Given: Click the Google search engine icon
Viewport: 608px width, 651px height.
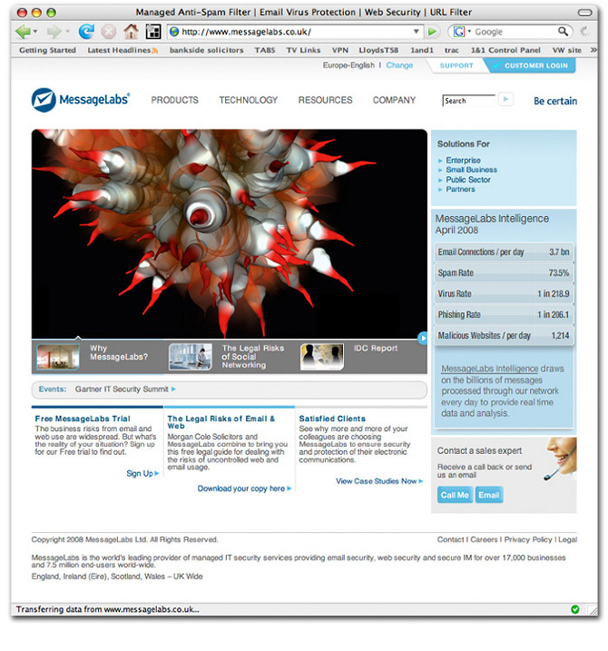Looking at the screenshot, I should pos(459,32).
